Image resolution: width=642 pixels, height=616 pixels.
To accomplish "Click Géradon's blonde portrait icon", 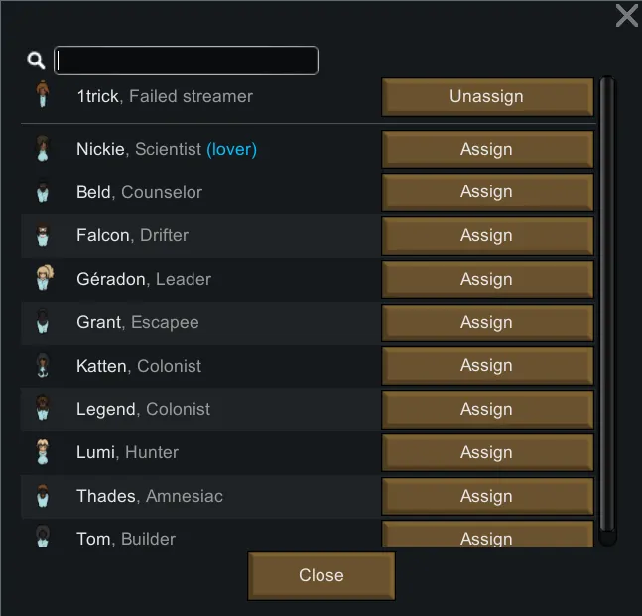I will (x=43, y=279).
